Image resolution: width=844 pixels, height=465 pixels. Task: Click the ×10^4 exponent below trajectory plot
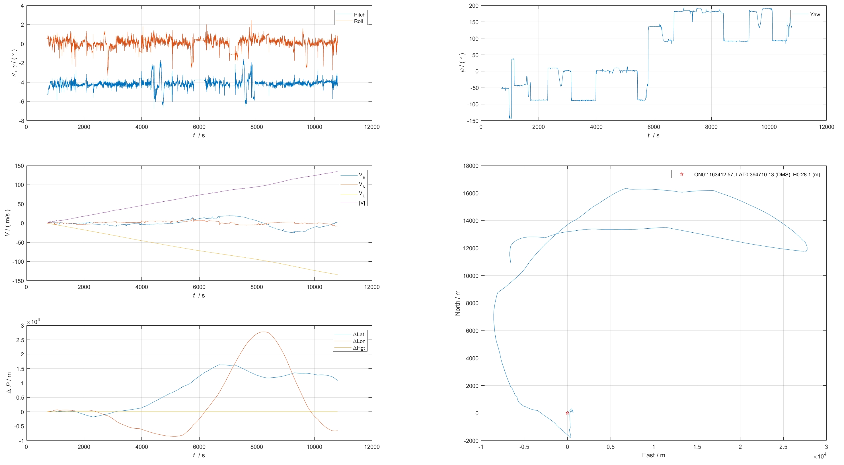pos(820,456)
